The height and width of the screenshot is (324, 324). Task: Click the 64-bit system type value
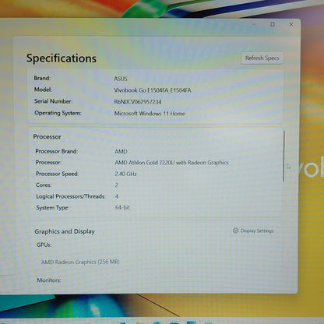122,208
